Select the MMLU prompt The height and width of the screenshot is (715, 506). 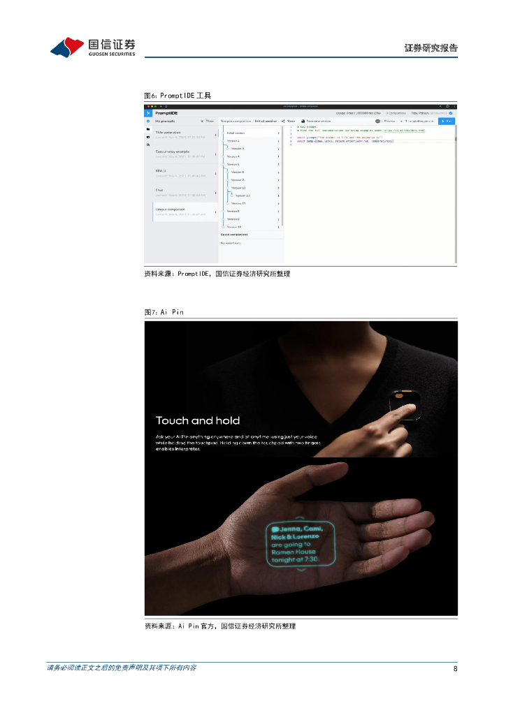point(185,173)
